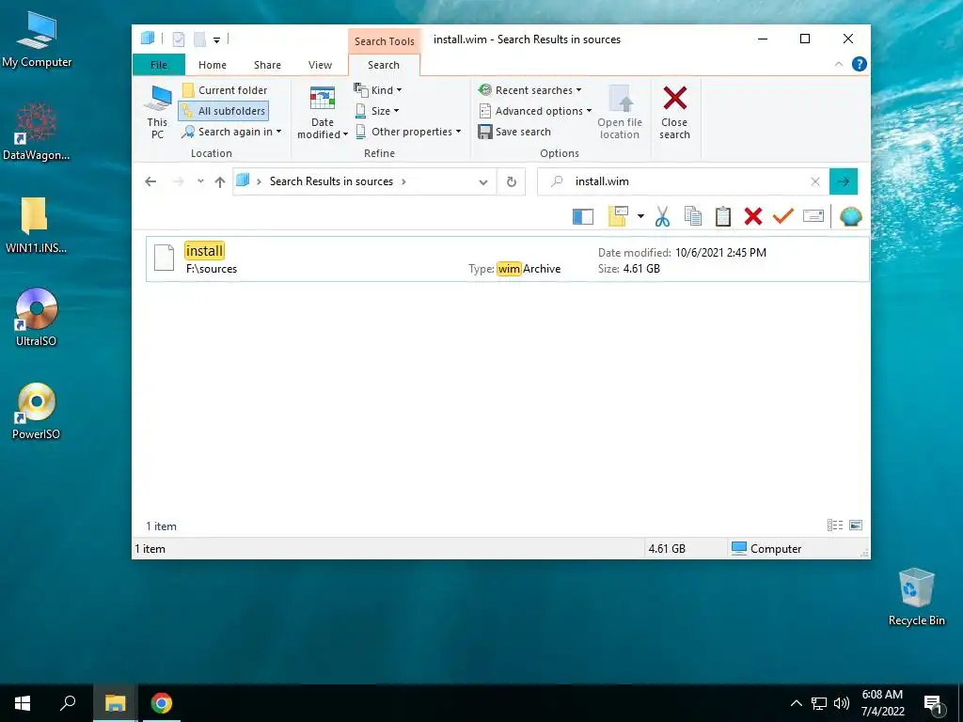Open Other properties dropdown

point(408,132)
